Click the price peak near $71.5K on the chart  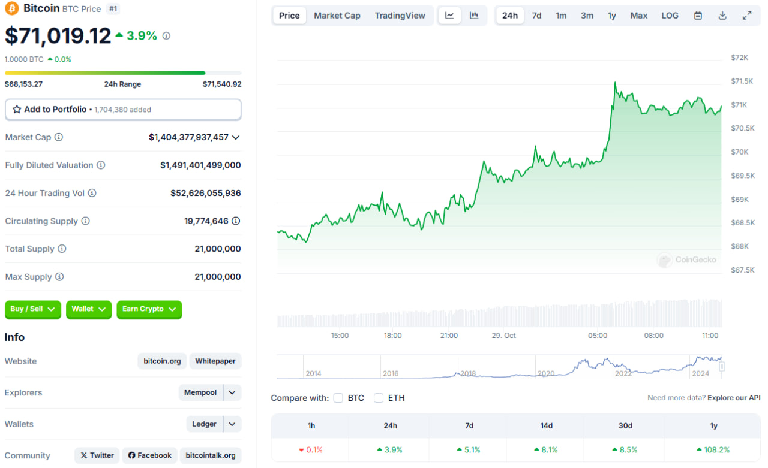point(616,83)
